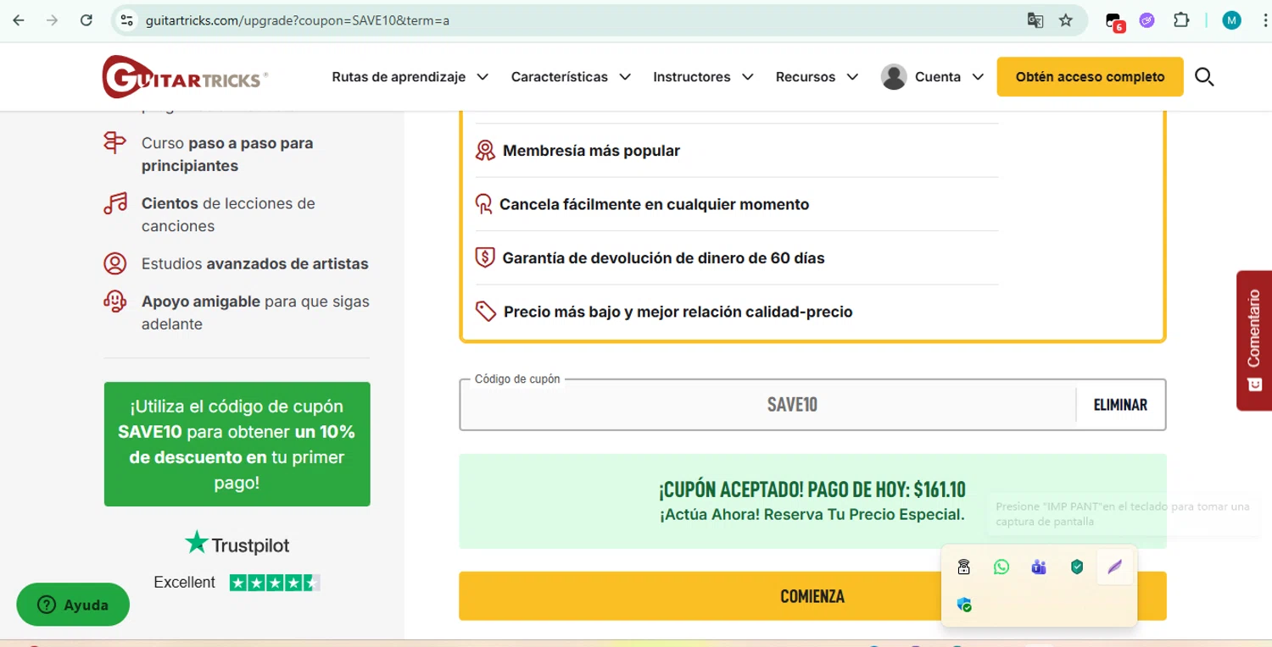
Task: Click Garantía de devolución de dinero de 60 días
Action: 663,258
